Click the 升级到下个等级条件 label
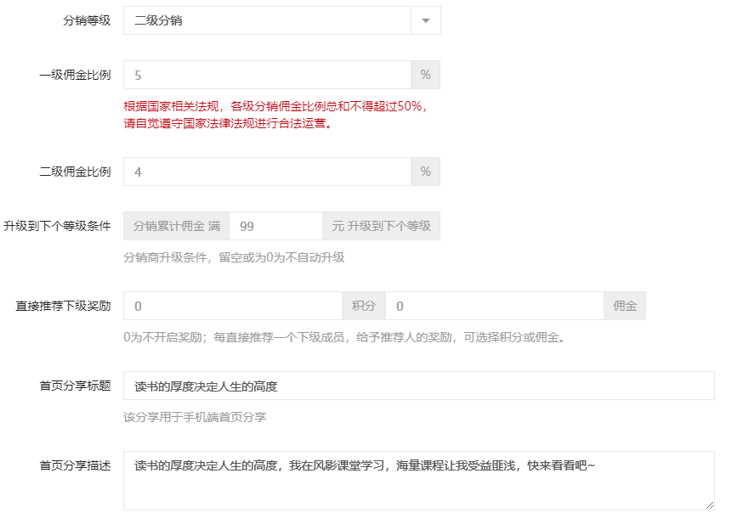Screen dimensions: 732x524 (x=58, y=226)
